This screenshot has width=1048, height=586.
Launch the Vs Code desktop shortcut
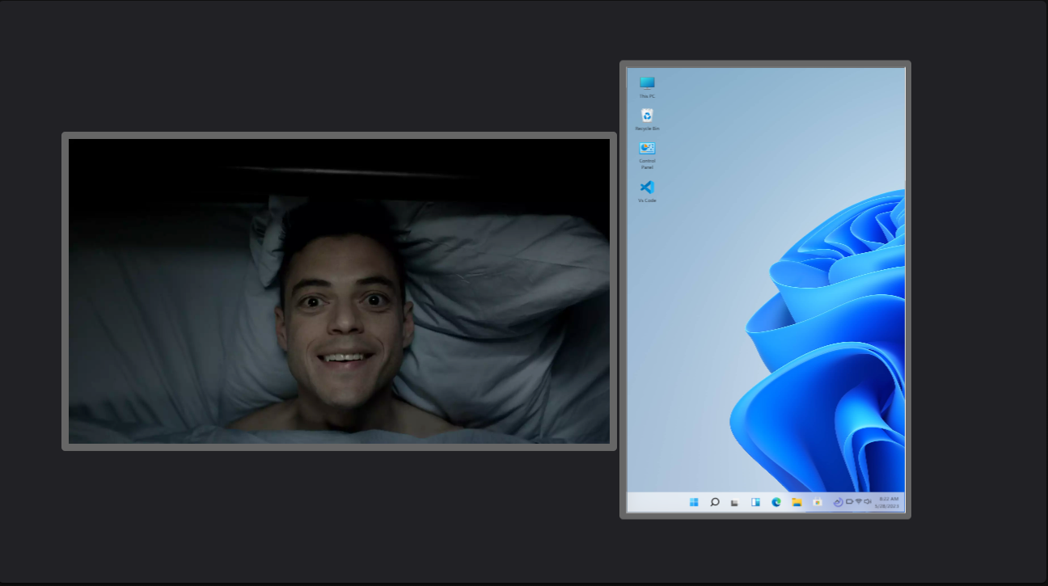pyautogui.click(x=647, y=191)
